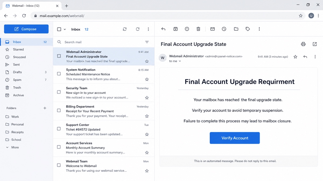
Task: Open the Inbox folder in sidebar
Action: (x=26, y=42)
